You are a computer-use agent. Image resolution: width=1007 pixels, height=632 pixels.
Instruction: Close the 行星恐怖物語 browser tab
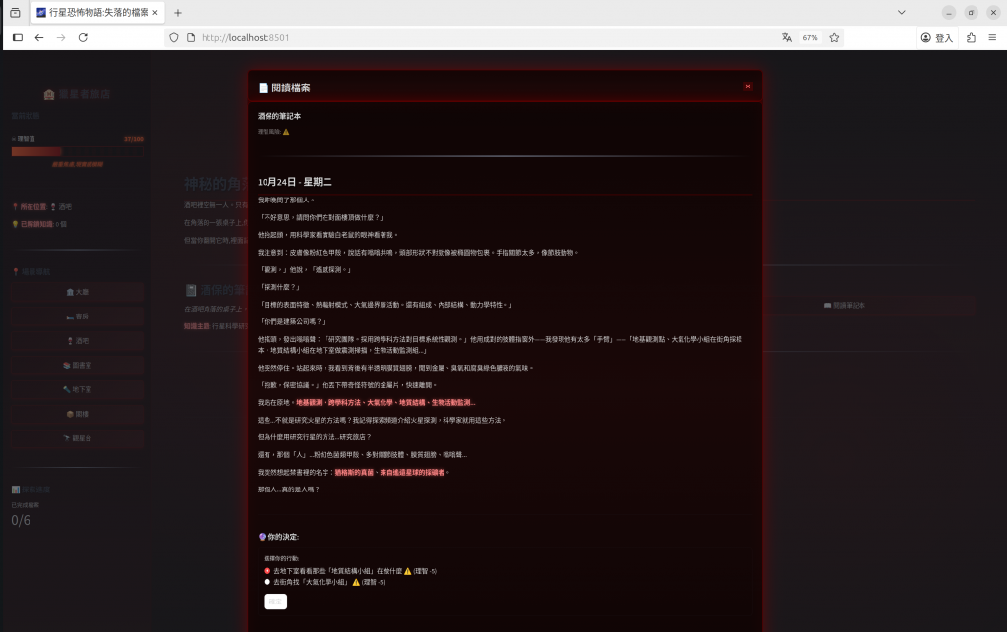[155, 12]
